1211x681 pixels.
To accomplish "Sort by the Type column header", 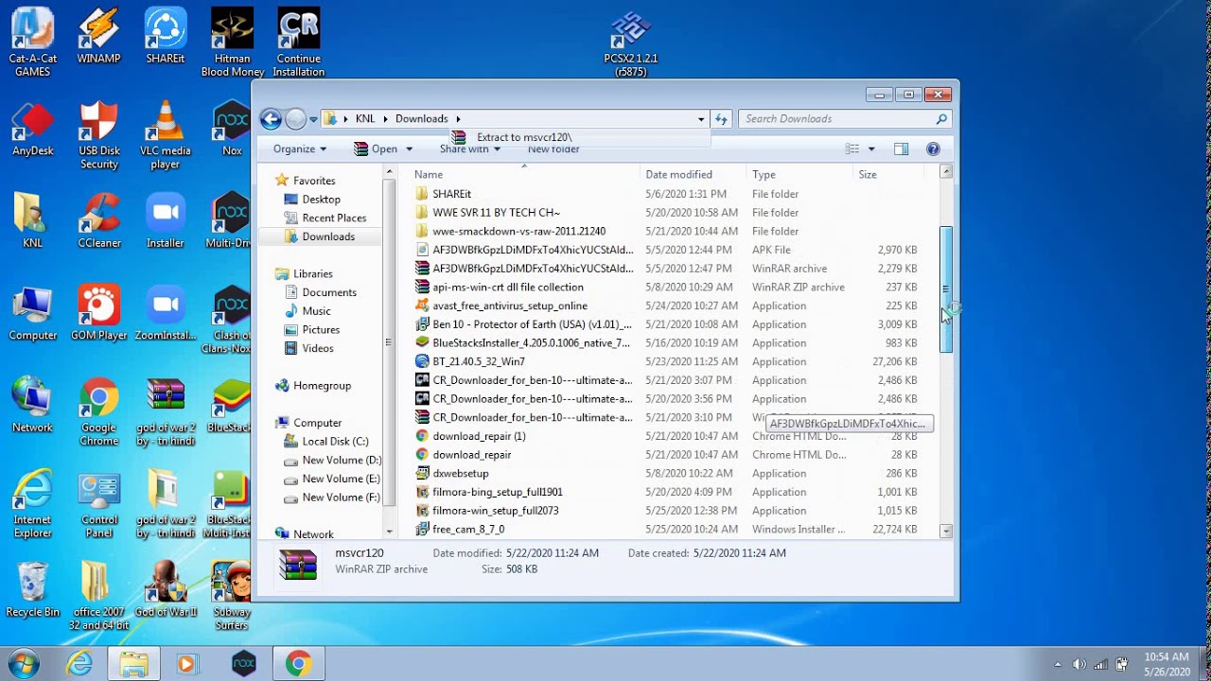I will tap(800, 174).
